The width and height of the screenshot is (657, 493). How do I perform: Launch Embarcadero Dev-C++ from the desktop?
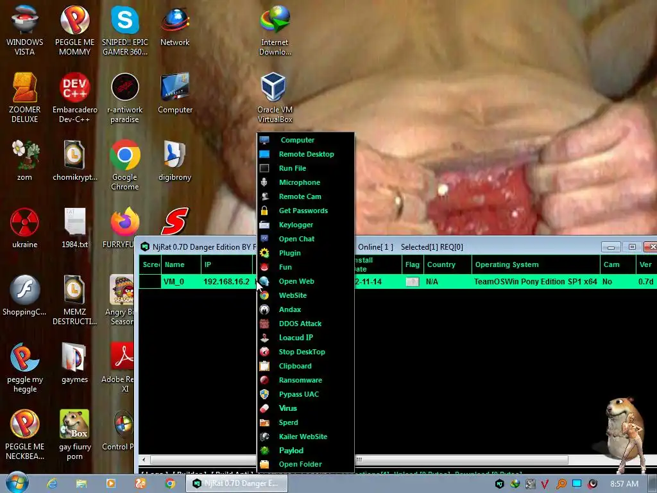click(x=74, y=98)
